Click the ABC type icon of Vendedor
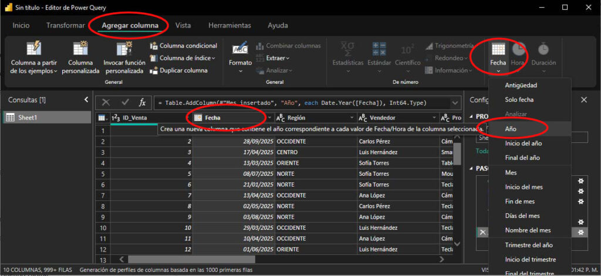This screenshot has height=276, width=601. 363,118
